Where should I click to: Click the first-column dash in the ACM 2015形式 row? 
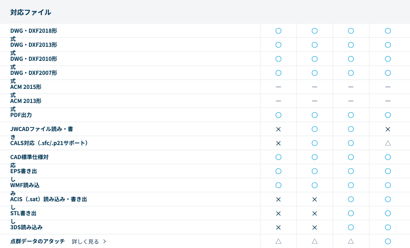click(278, 87)
